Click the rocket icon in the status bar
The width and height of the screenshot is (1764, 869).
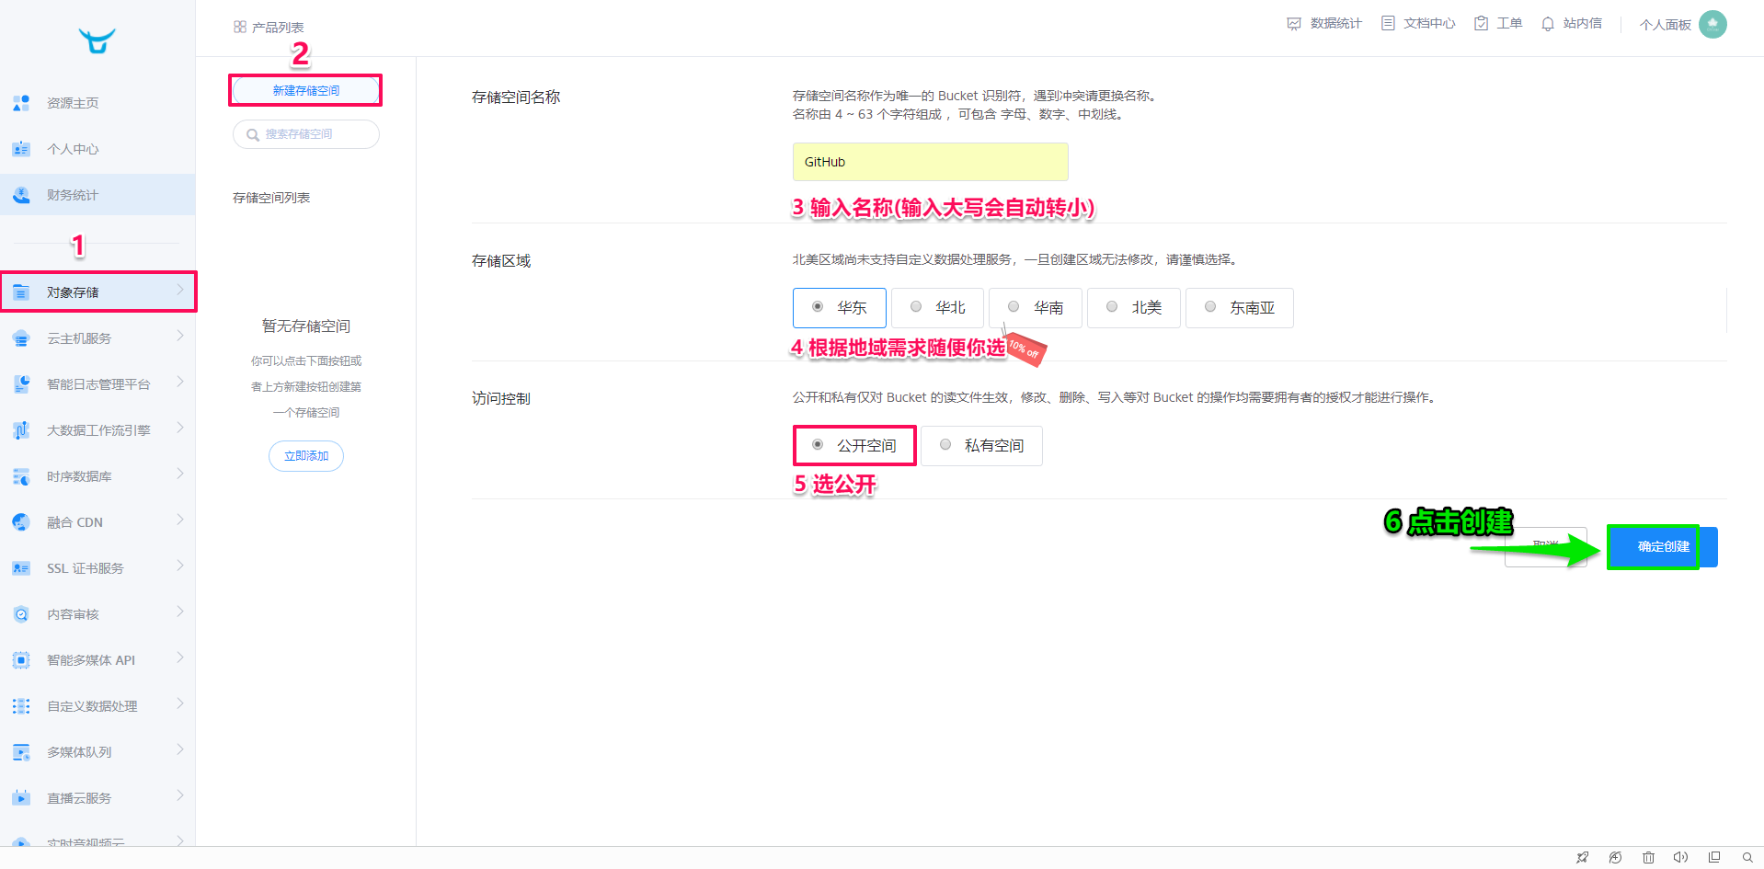point(1582,857)
